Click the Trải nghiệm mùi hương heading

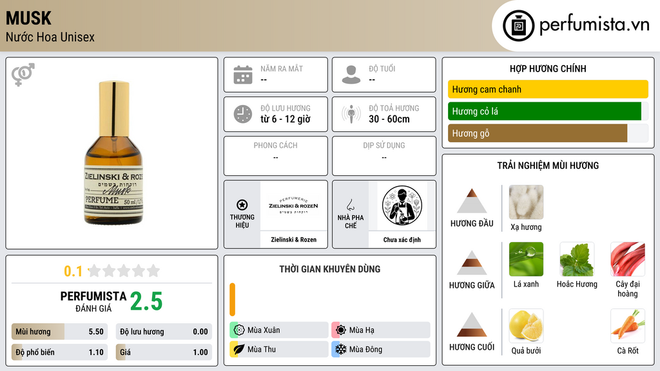pos(548,166)
